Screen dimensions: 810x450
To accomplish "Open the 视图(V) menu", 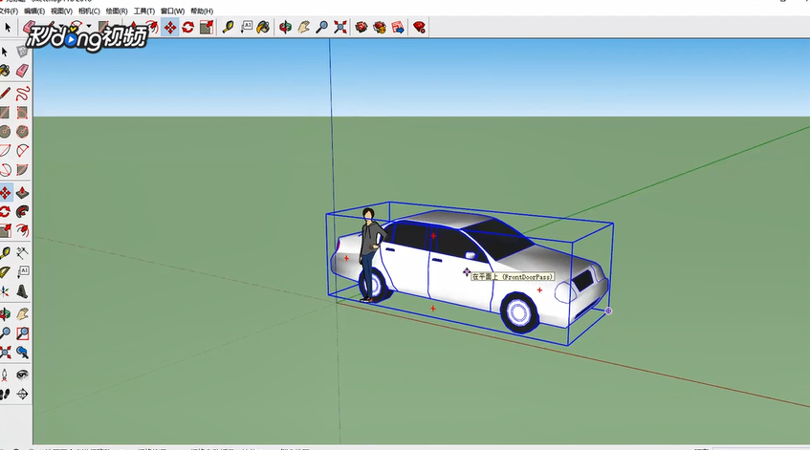I will (x=61, y=11).
